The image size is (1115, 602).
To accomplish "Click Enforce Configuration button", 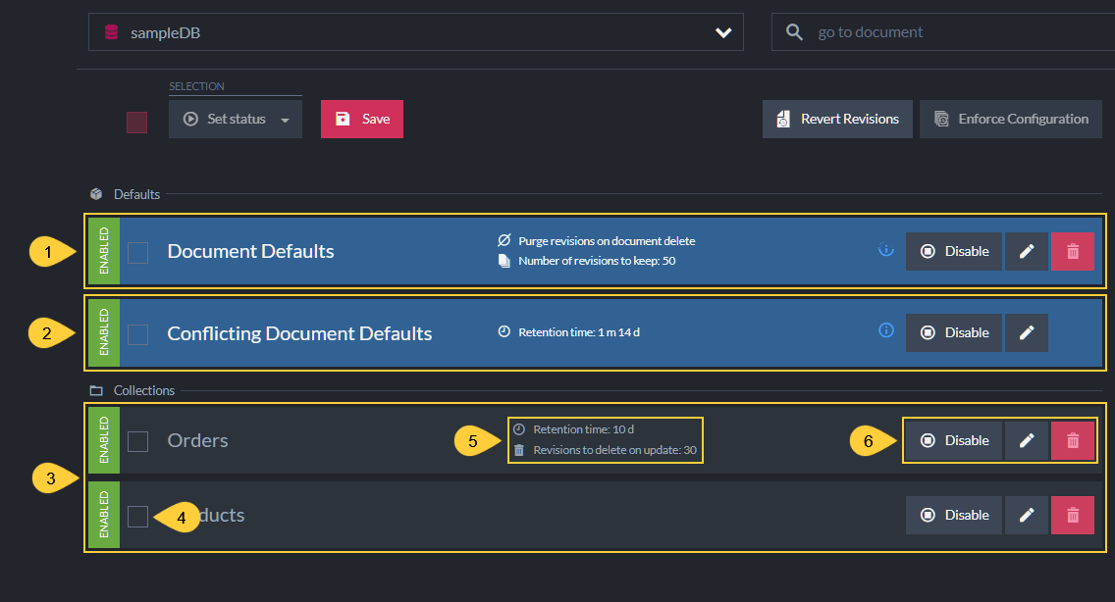I will click(1011, 120).
